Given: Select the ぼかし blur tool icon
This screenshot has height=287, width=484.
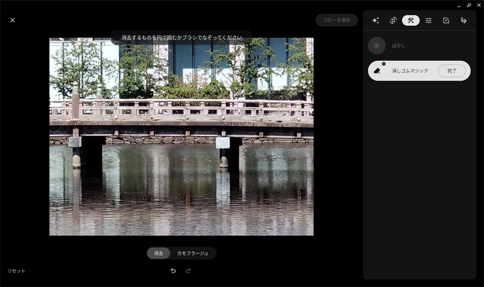Looking at the screenshot, I should point(377,46).
